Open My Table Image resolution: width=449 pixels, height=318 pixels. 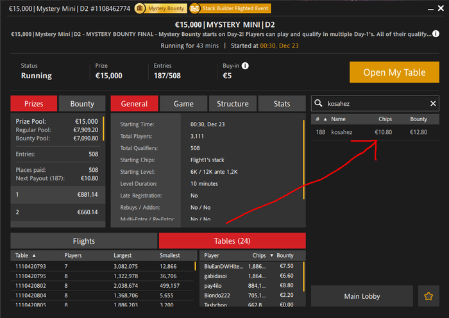(394, 72)
